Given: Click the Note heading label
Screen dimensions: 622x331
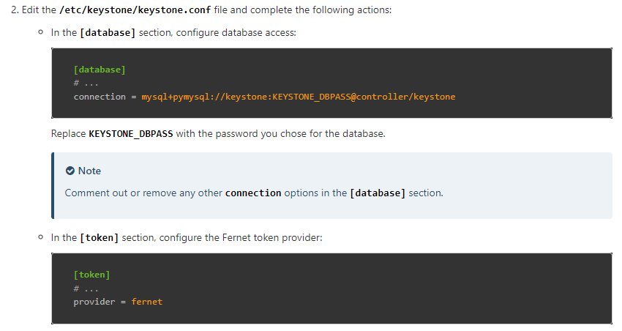Looking at the screenshot, I should [x=89, y=171].
